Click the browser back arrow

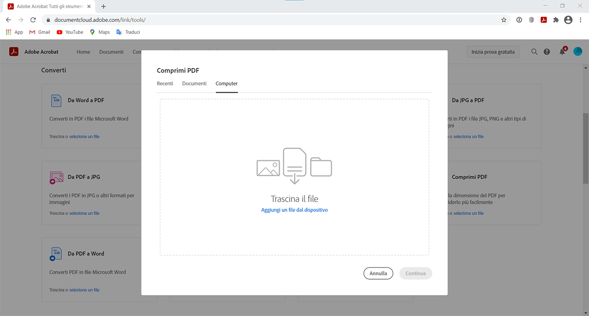pyautogui.click(x=8, y=20)
